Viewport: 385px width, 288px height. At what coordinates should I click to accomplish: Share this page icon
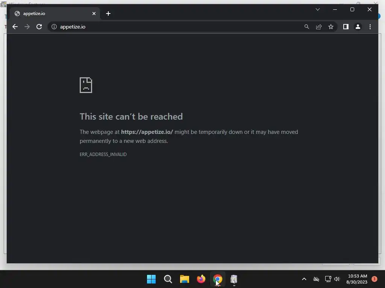point(319,27)
